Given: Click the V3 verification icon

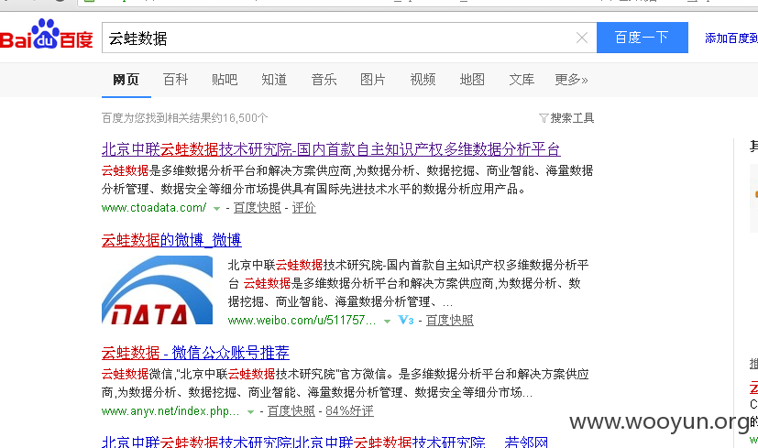Looking at the screenshot, I should pos(406,320).
